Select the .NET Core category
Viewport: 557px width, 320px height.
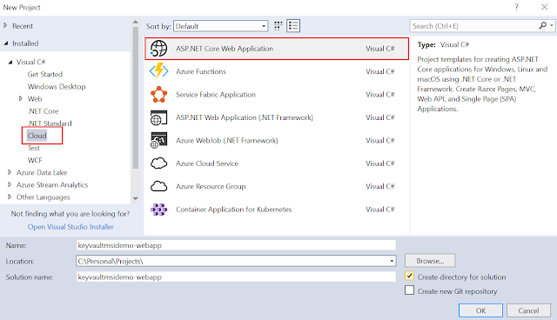[43, 111]
